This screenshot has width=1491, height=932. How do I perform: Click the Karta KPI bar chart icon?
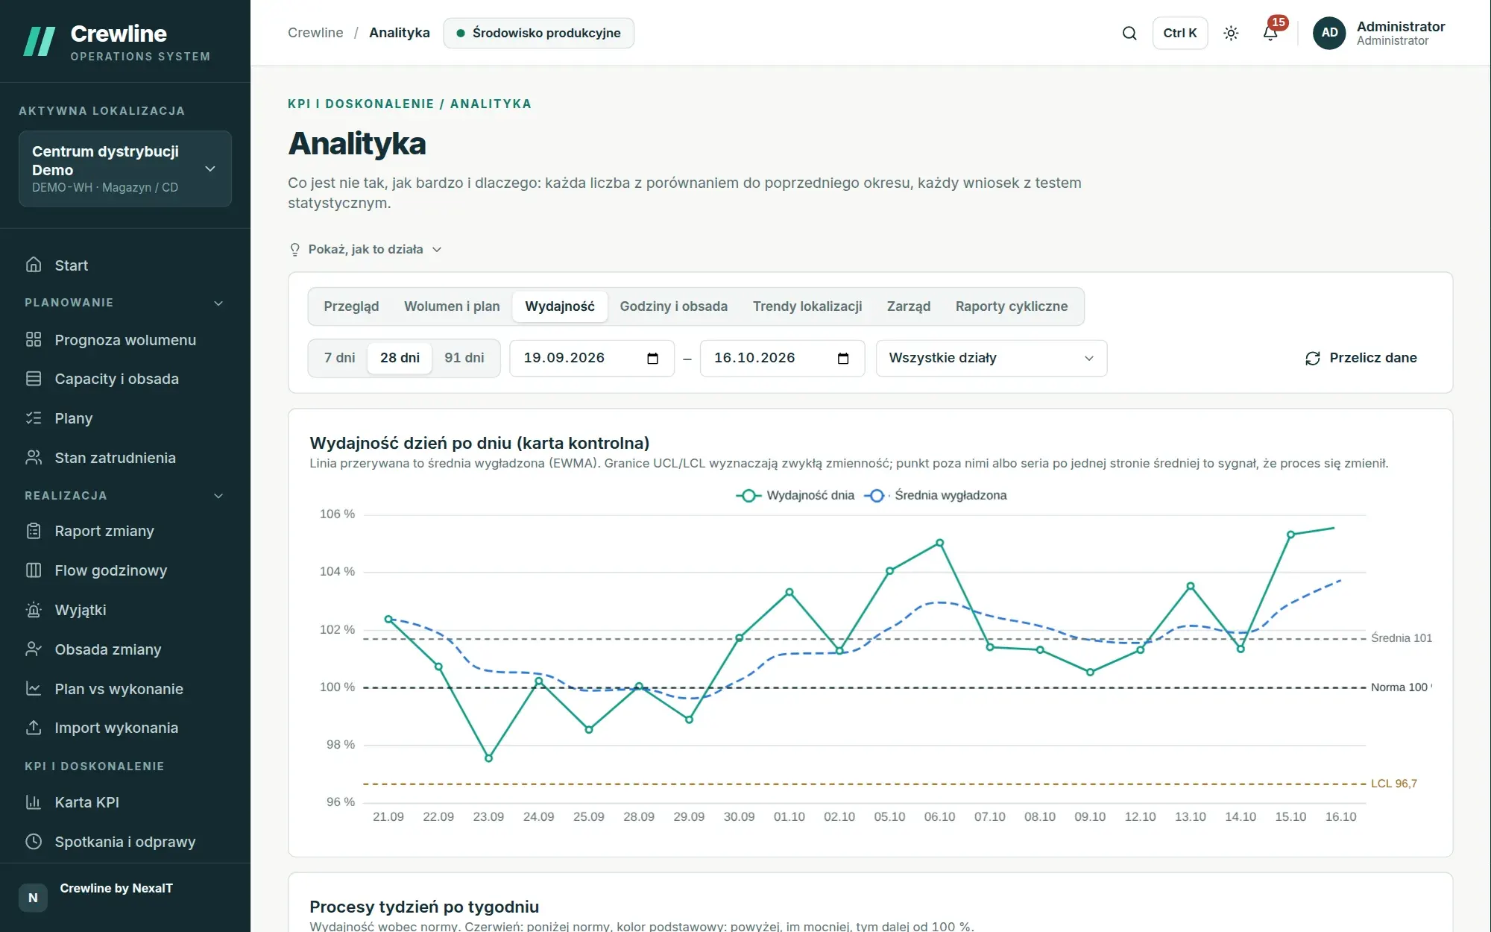coord(34,802)
